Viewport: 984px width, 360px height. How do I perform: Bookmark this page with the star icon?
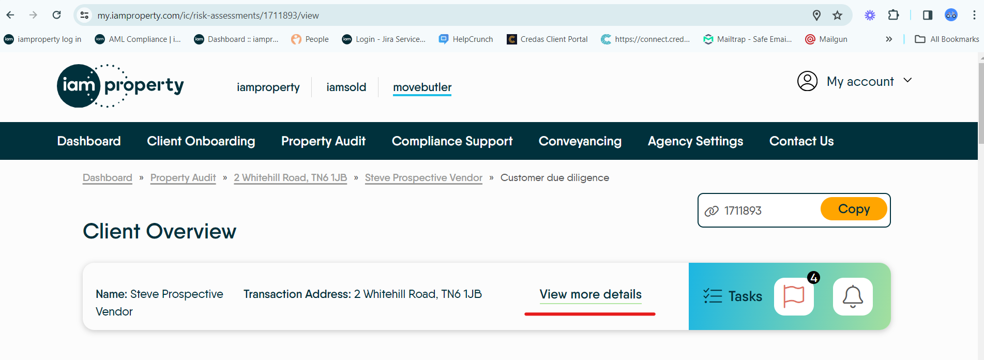(837, 15)
